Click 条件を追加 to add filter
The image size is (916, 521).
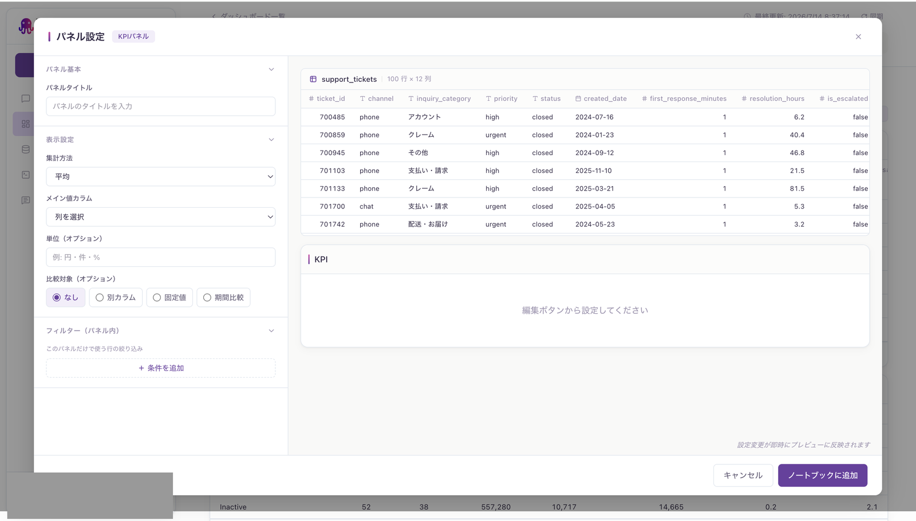tap(161, 368)
